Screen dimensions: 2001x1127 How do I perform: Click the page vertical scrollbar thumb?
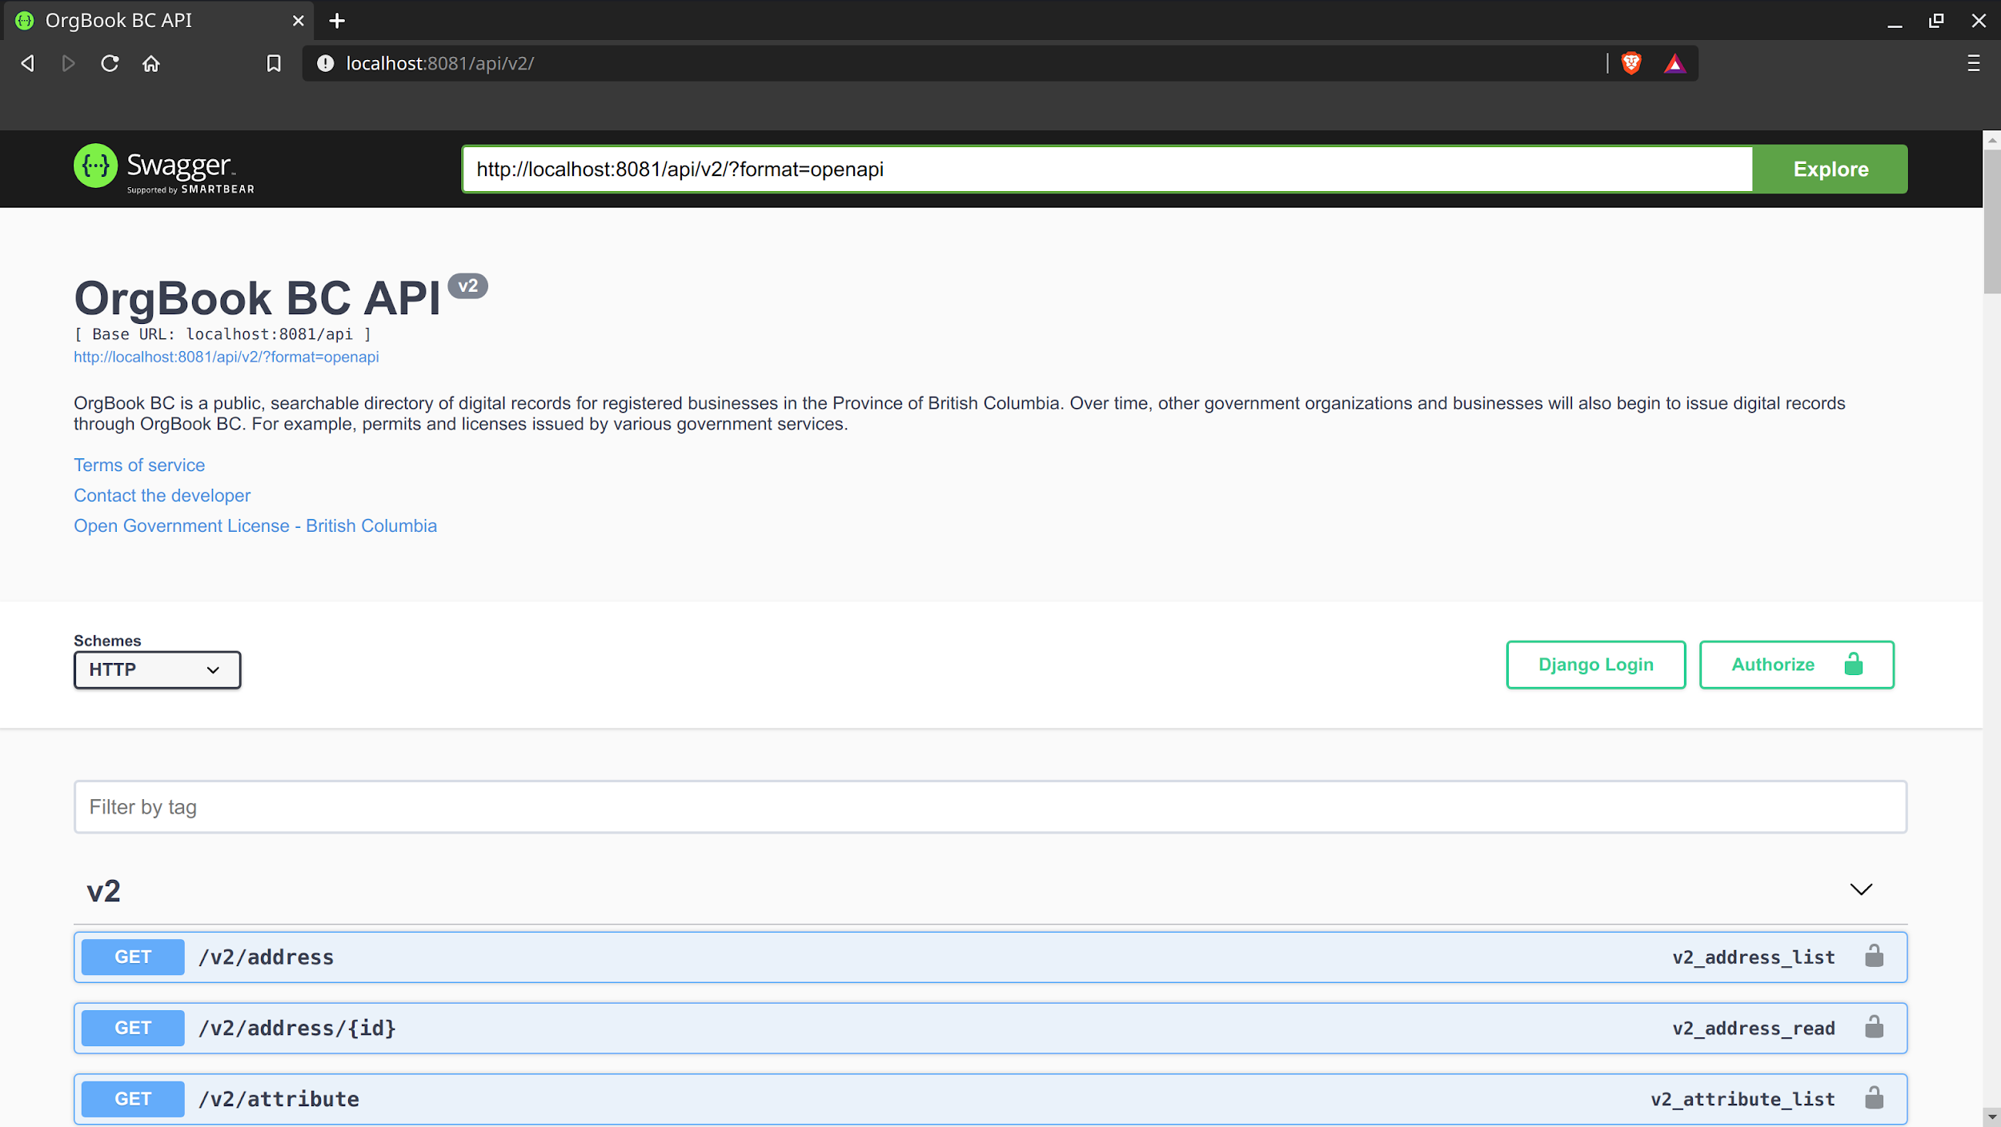pyautogui.click(x=1991, y=220)
